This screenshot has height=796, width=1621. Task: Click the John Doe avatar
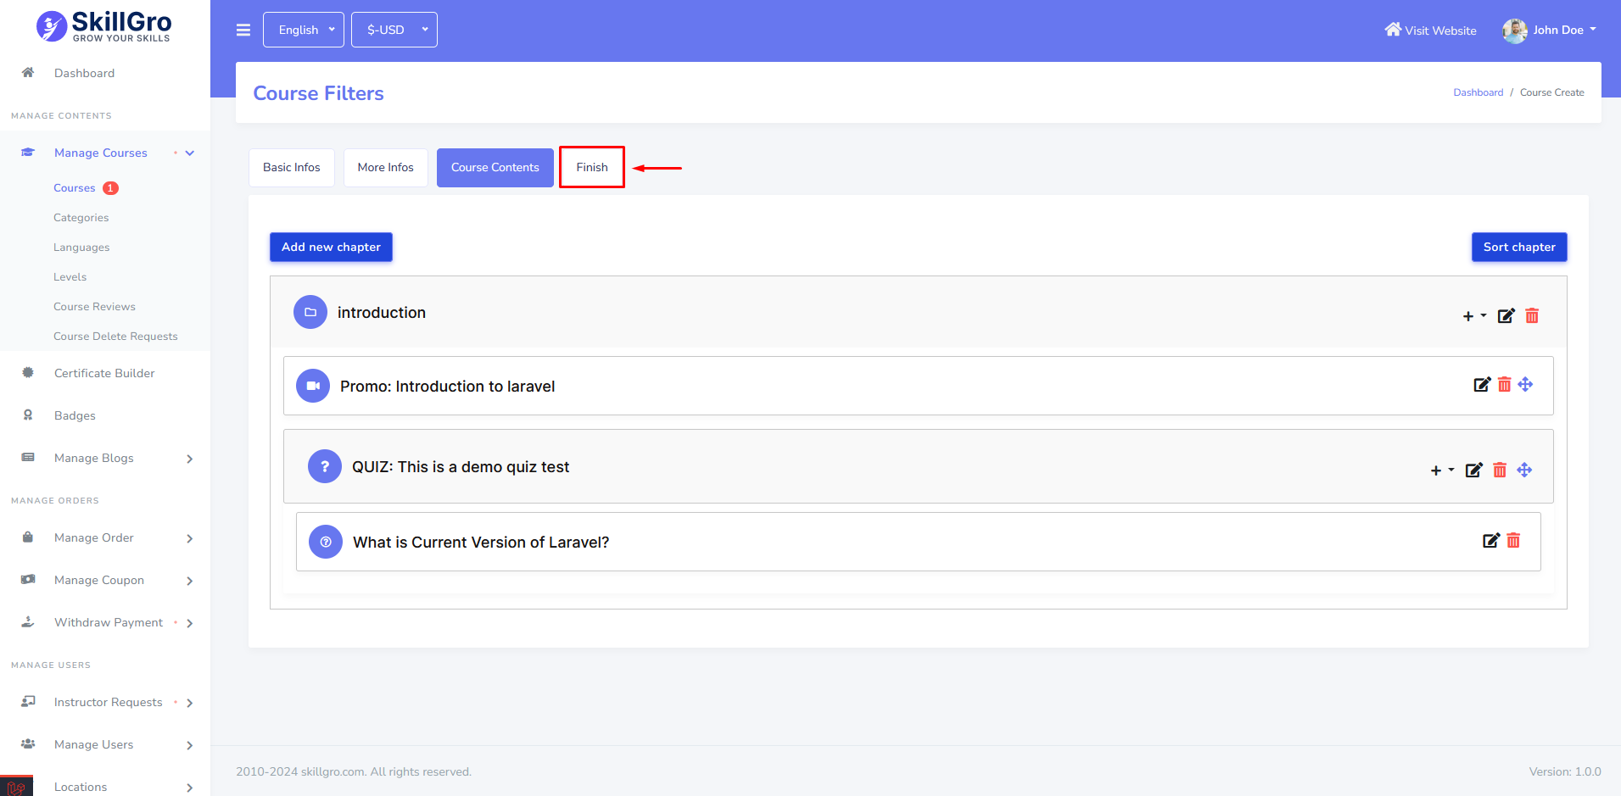coord(1515,31)
